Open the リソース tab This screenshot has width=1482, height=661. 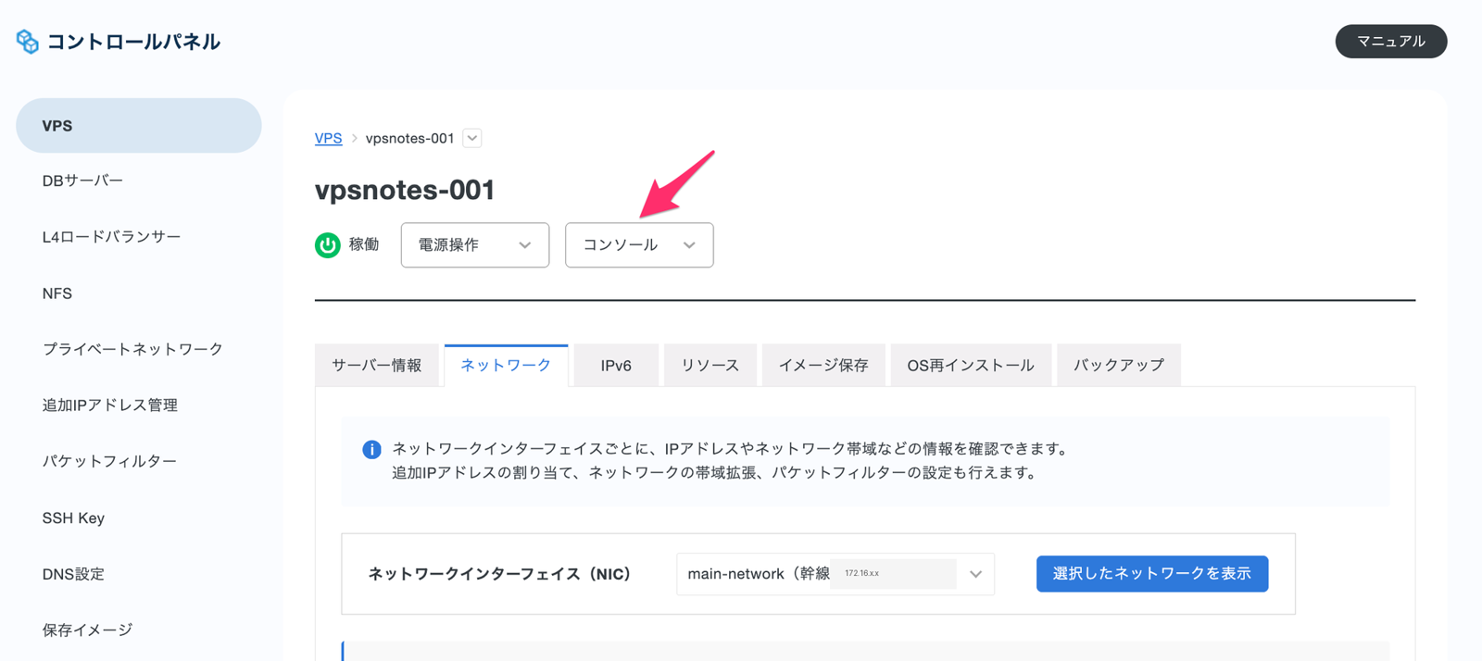tap(710, 365)
